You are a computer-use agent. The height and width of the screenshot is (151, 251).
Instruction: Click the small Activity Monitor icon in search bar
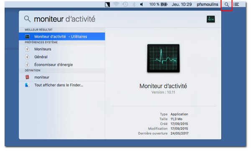(x=211, y=19)
